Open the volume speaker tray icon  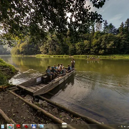click(x=125, y=127)
